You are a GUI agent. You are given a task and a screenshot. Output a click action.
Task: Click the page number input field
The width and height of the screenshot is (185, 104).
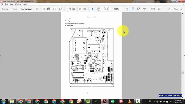80,9
